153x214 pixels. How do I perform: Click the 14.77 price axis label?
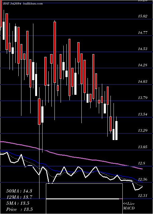point(143,32)
